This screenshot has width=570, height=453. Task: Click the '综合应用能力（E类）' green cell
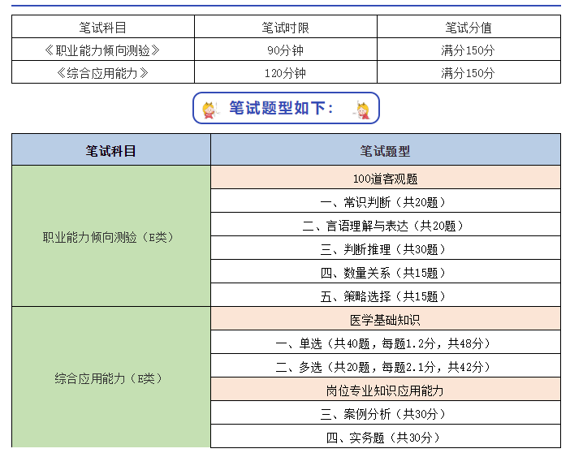click(x=111, y=377)
